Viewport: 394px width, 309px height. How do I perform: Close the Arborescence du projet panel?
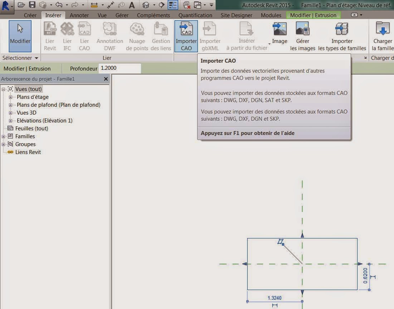click(106, 79)
